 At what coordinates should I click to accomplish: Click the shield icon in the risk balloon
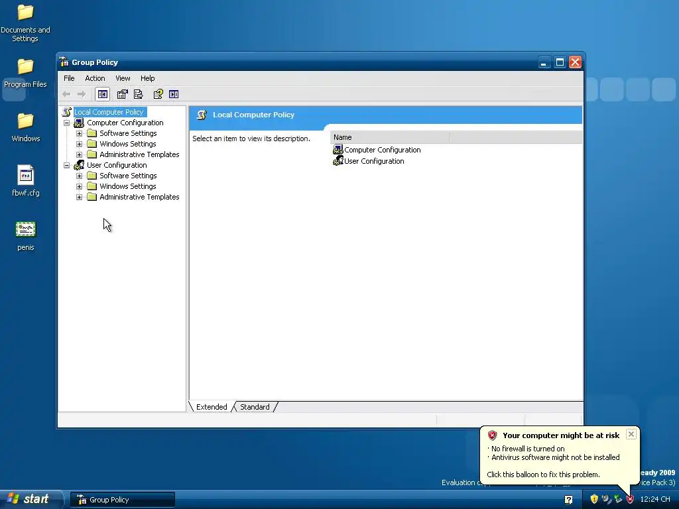[x=493, y=435]
